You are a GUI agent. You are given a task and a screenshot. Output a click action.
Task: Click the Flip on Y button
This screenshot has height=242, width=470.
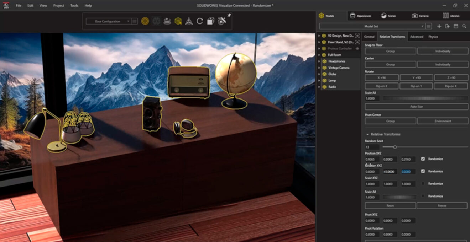(416, 86)
